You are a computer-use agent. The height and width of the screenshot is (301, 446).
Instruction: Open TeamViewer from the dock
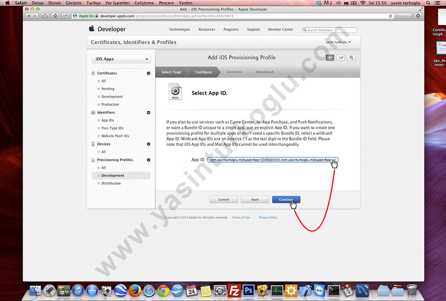click(320, 291)
